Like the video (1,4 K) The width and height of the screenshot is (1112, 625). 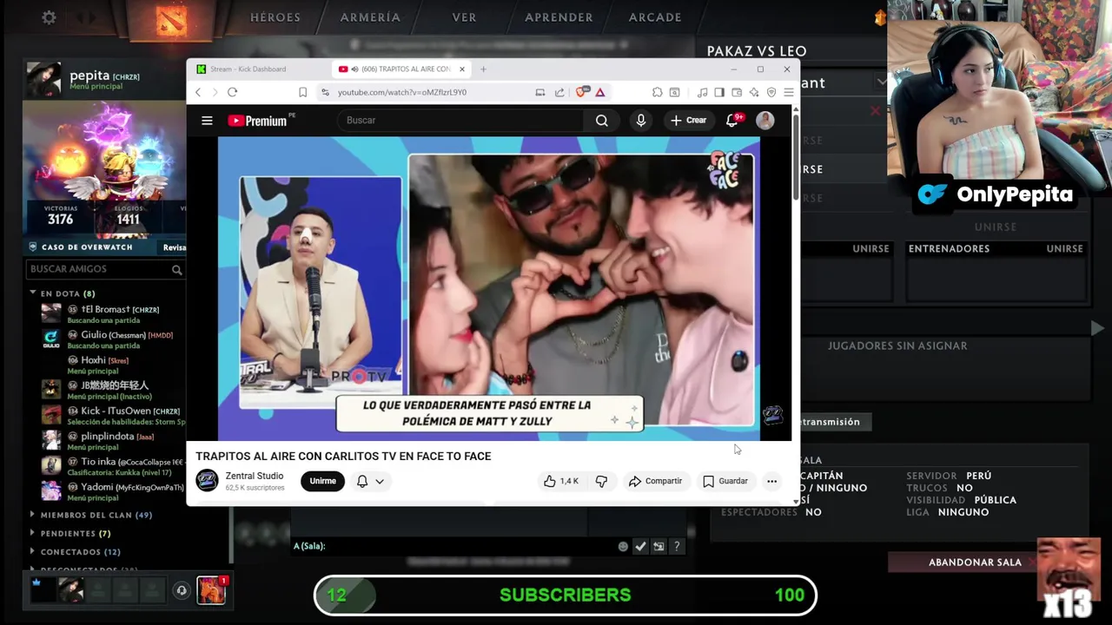[x=560, y=481]
